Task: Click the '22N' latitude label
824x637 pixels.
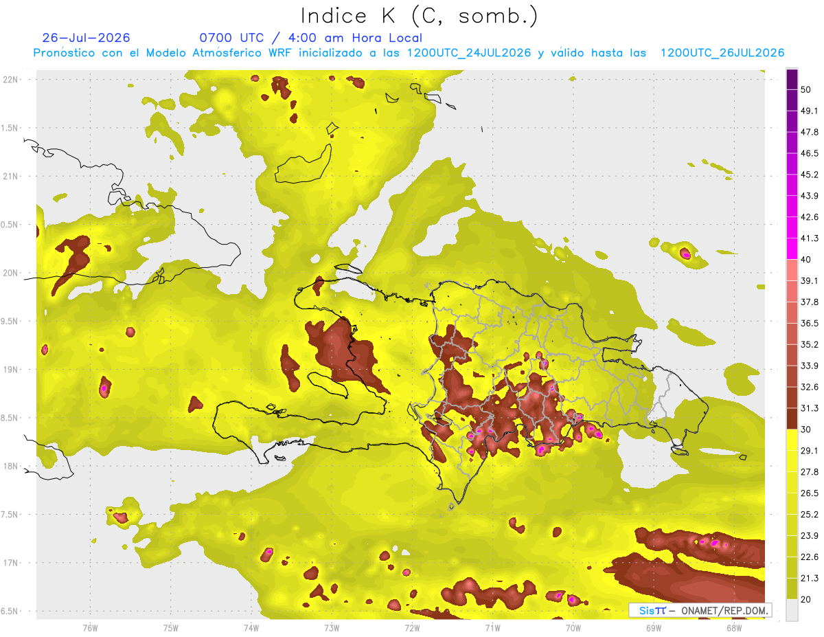Action: point(11,79)
